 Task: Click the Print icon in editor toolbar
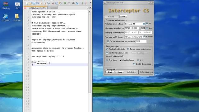[49, 3]
